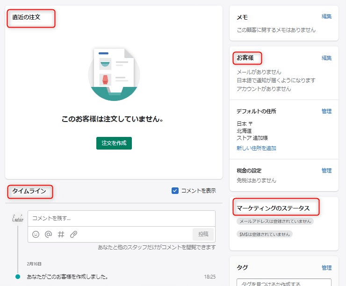Click the 18:25 timestamp

tap(209, 277)
